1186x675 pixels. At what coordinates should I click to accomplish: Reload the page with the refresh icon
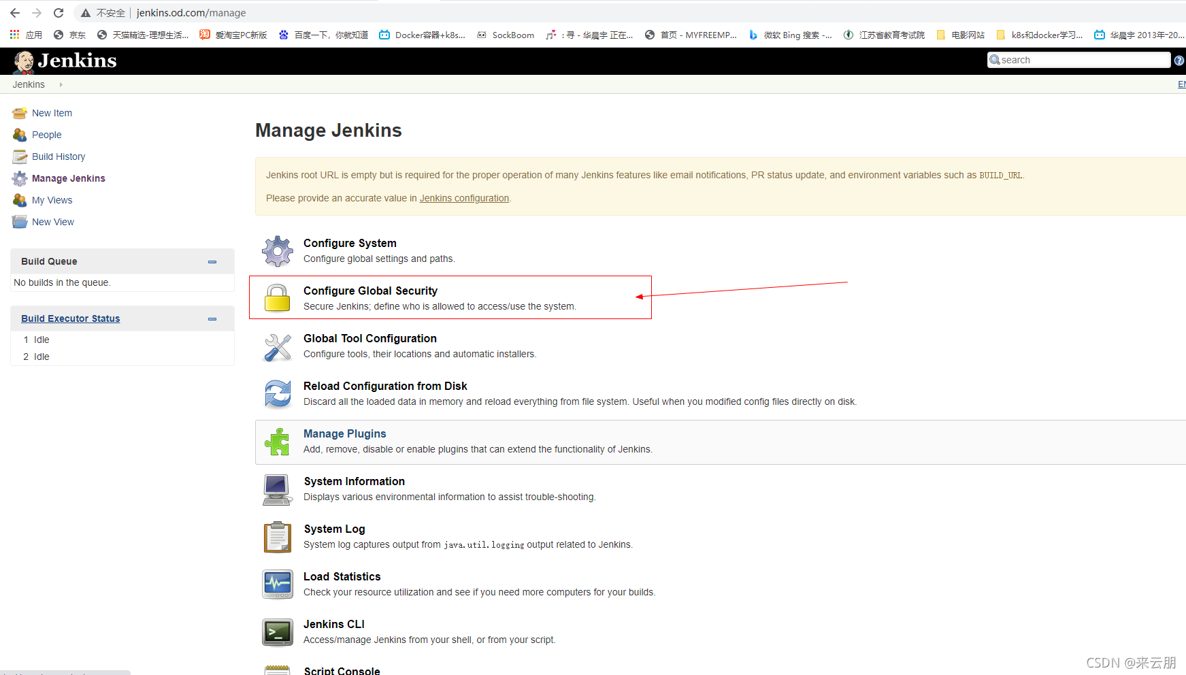(59, 13)
